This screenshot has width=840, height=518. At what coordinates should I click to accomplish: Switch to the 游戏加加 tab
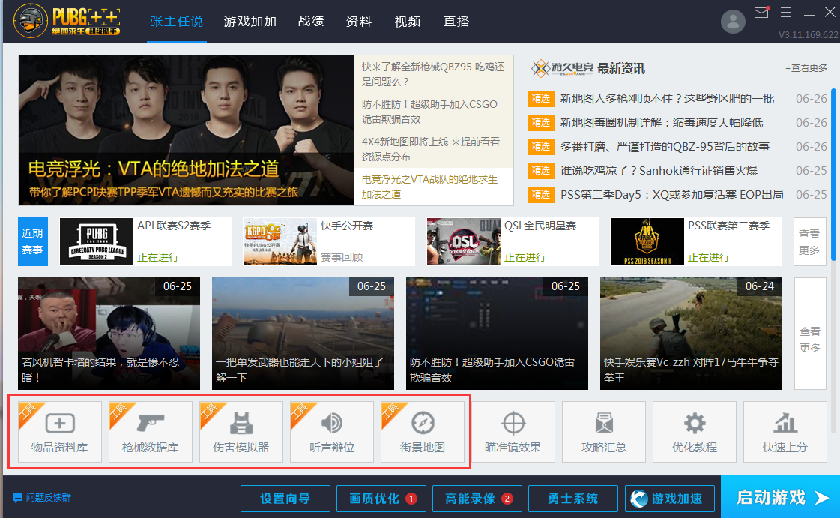(x=250, y=22)
